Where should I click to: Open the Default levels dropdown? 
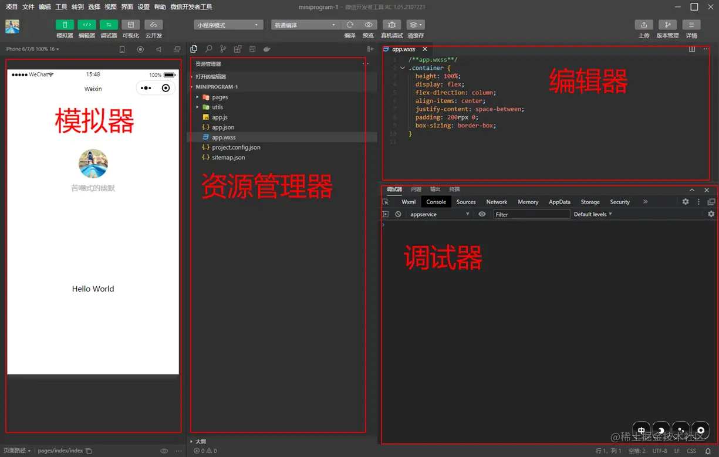coord(593,214)
